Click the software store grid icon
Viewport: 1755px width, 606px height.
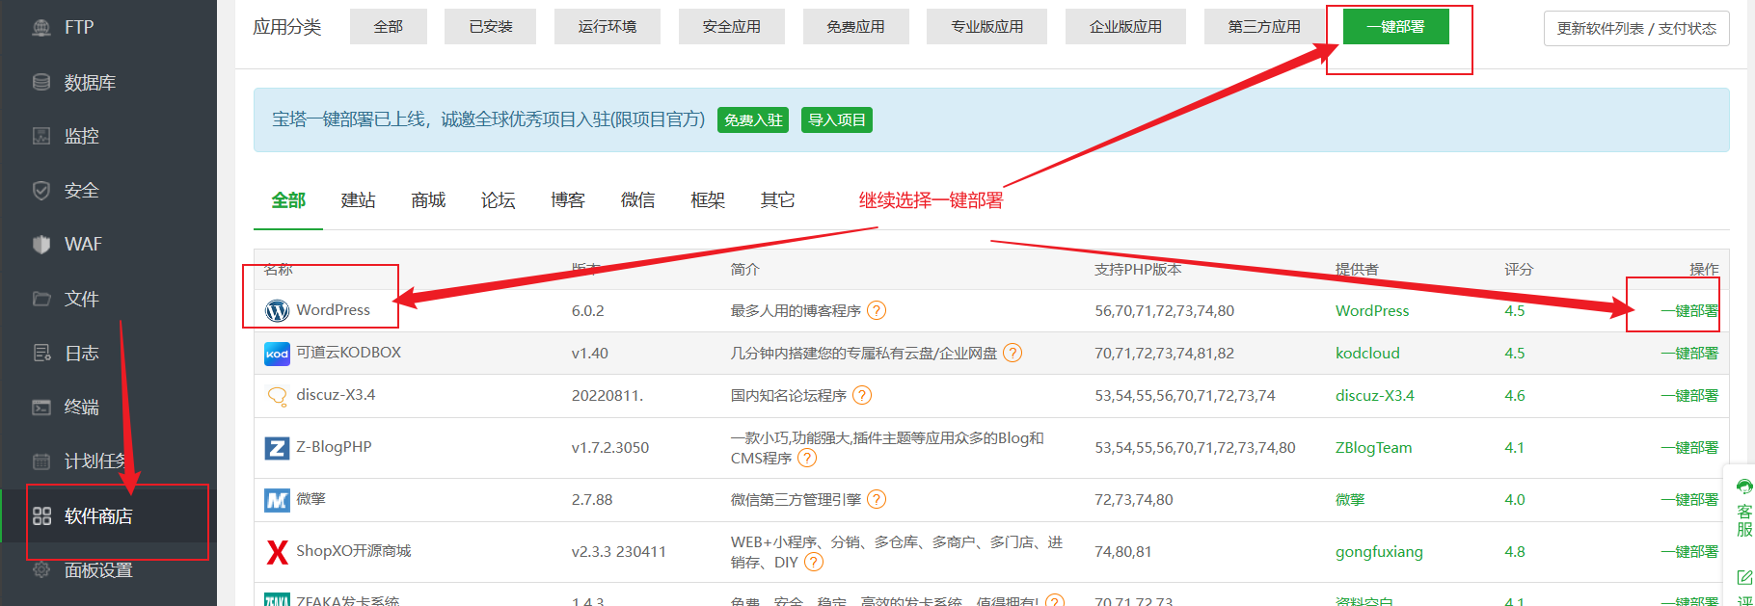pos(41,515)
